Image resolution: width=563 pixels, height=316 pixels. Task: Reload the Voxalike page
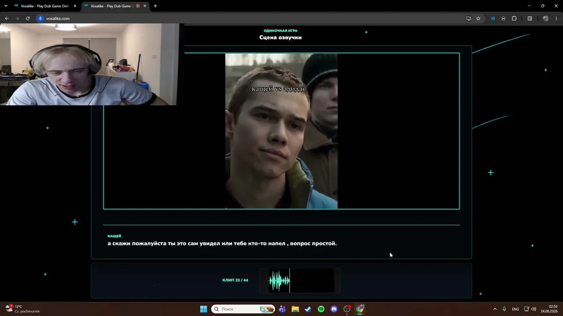[x=28, y=18]
